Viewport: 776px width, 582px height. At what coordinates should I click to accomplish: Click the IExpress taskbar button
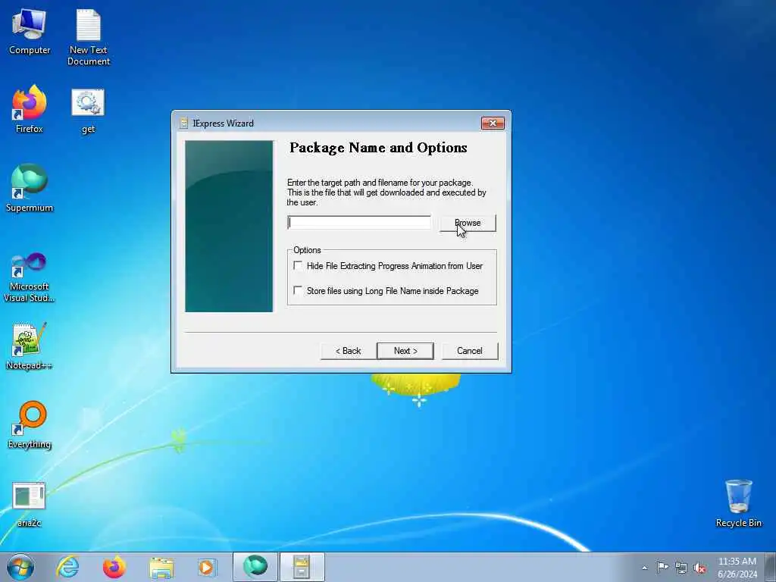(302, 567)
